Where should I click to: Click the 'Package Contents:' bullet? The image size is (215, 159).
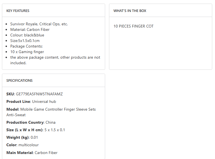pos(26,46)
